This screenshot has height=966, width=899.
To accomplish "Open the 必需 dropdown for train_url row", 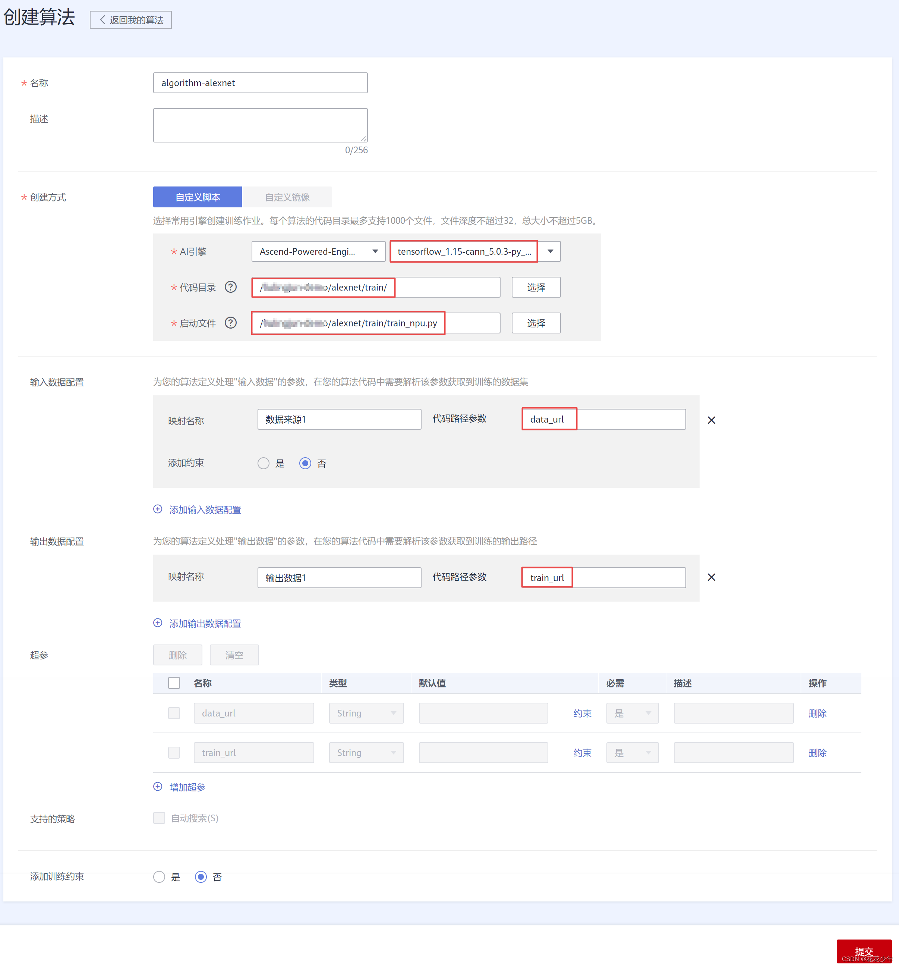I will tap(633, 753).
